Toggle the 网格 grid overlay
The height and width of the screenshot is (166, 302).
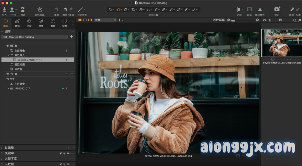point(249,10)
